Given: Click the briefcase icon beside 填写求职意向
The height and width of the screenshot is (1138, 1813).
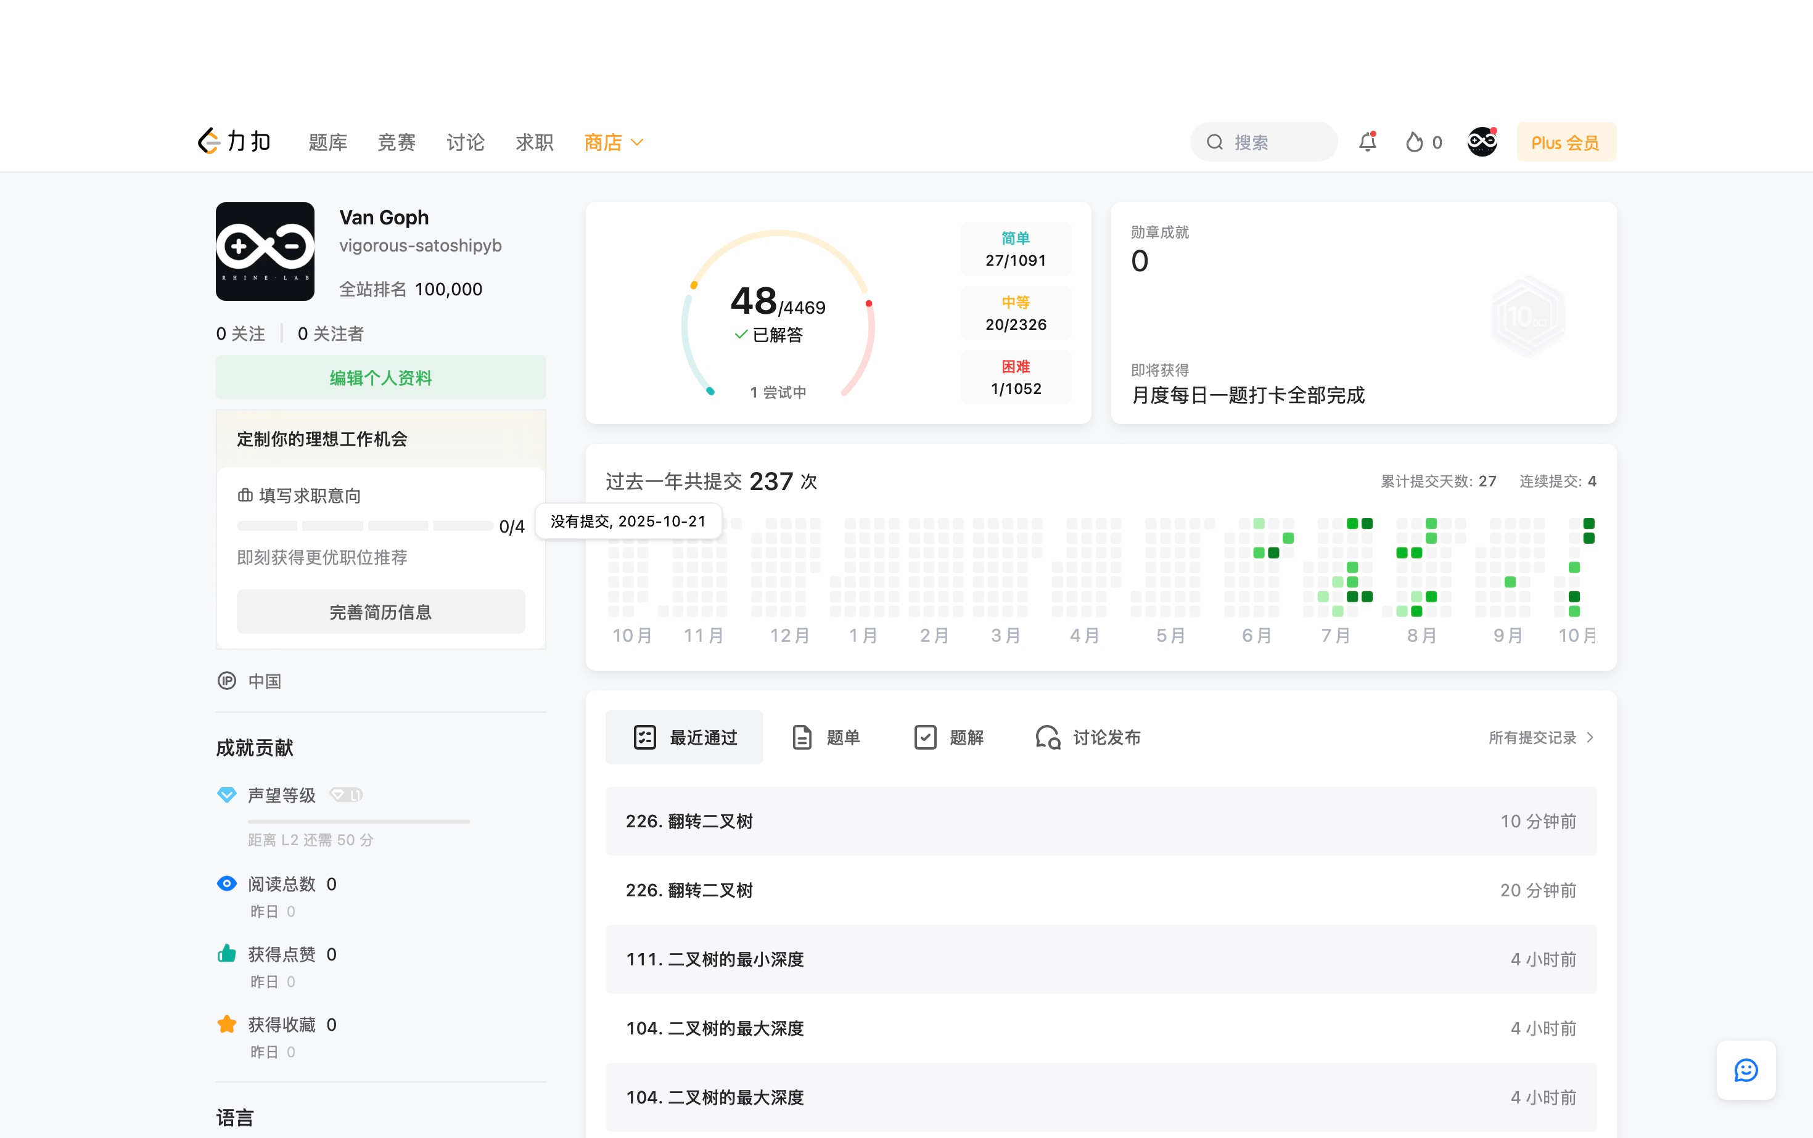Looking at the screenshot, I should tap(245, 495).
